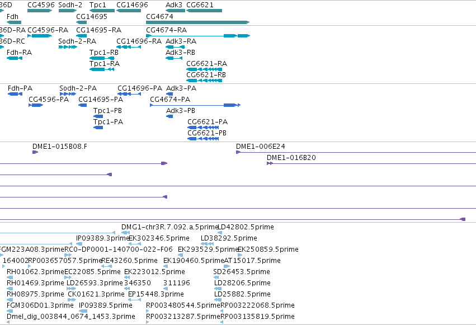Click the Adk3 gene label
The image size is (476, 325).
[x=174, y=5]
